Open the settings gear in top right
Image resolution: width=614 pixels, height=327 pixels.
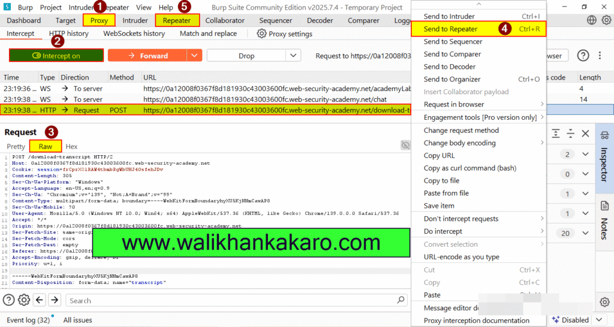click(606, 20)
